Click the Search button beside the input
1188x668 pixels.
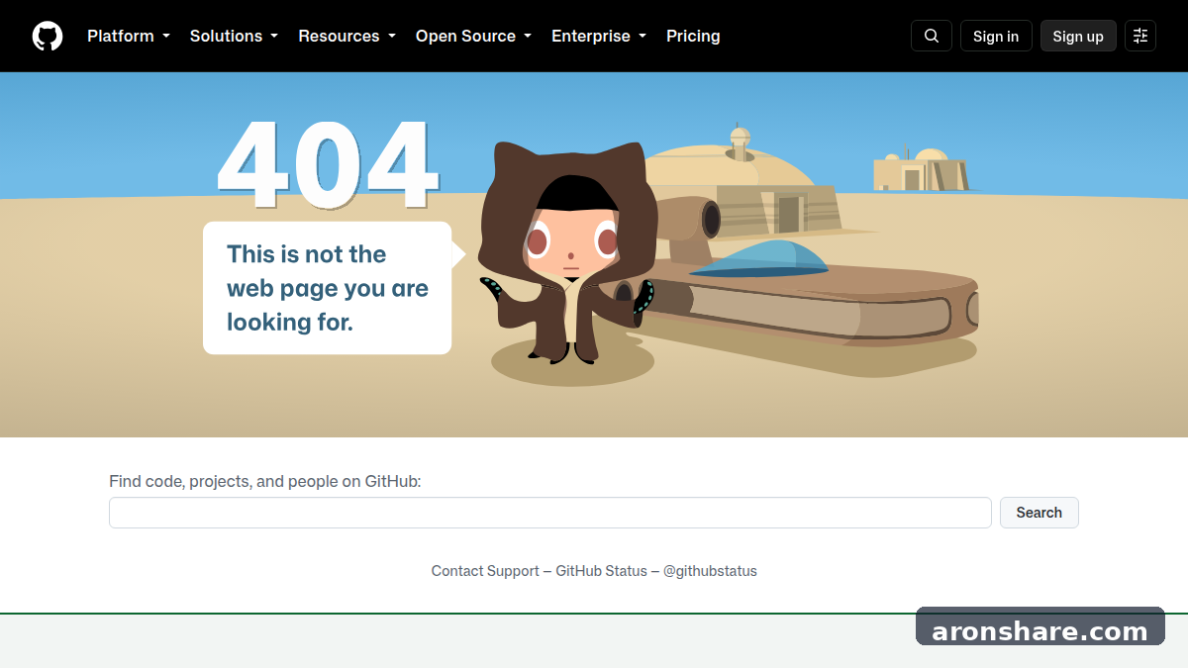(x=1039, y=513)
